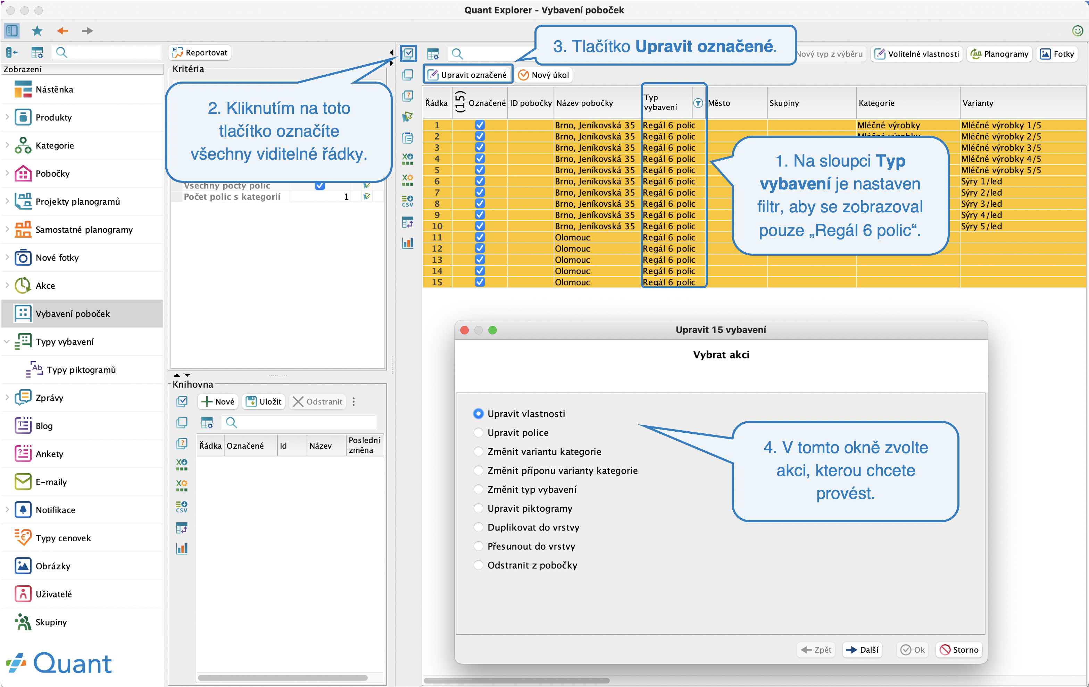Image resolution: width=1089 pixels, height=687 pixels.
Task: Expand the Produkty tree item
Action: coord(7,117)
